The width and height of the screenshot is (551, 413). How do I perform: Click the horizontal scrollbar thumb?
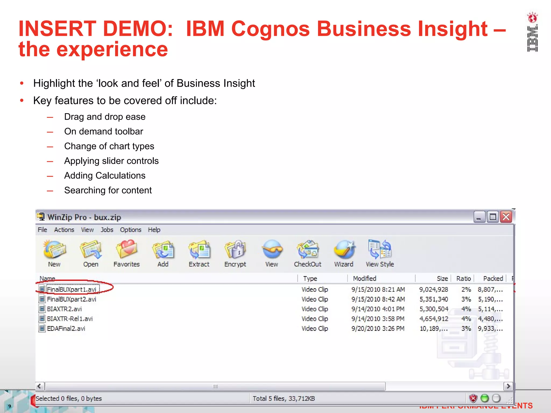tap(215, 386)
